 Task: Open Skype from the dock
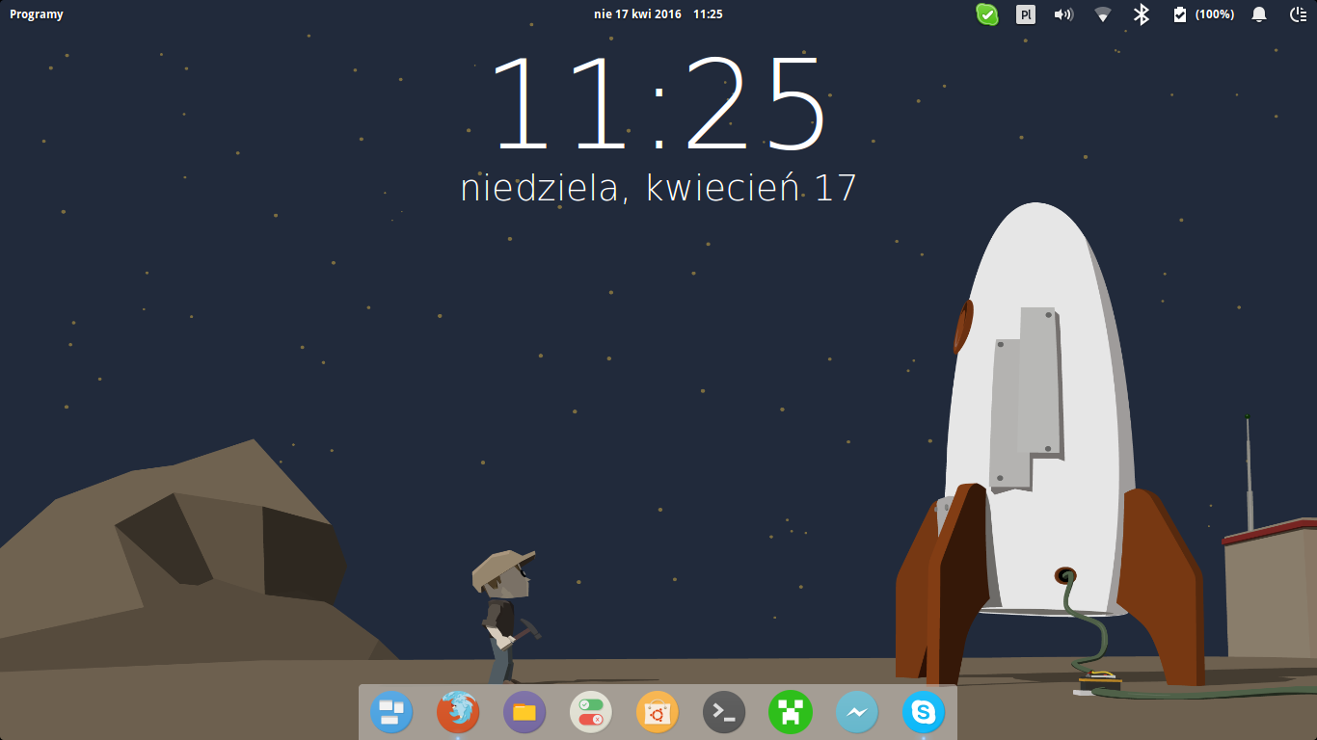[x=924, y=713]
